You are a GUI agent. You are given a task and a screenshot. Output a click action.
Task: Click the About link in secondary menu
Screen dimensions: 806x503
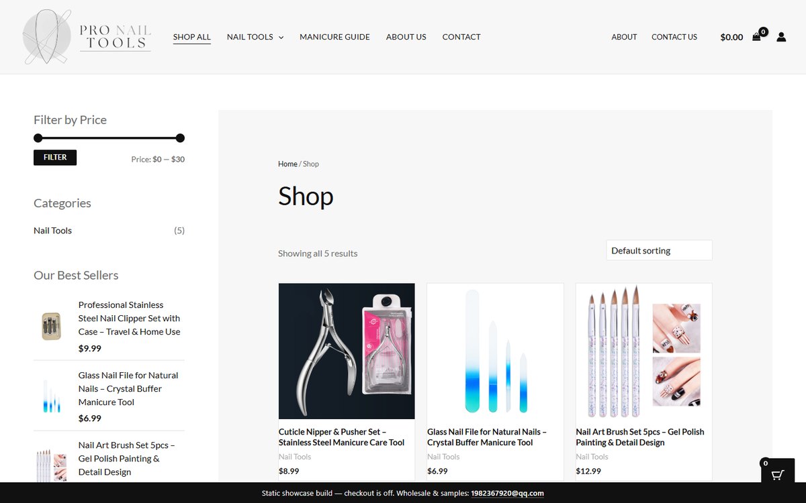click(x=624, y=37)
